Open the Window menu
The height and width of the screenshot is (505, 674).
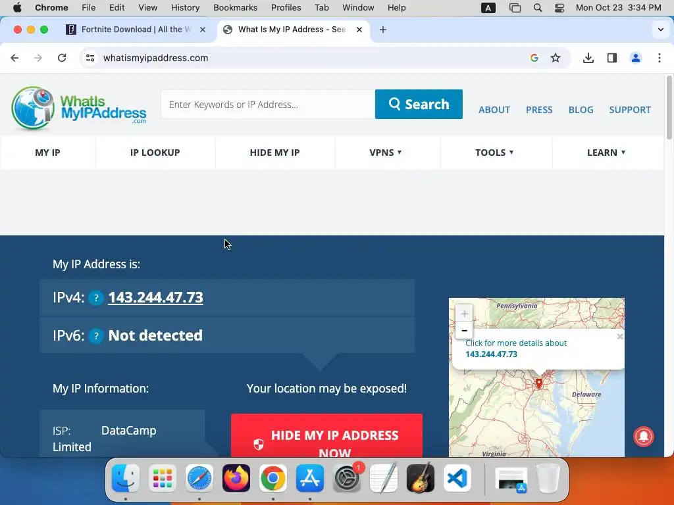(x=358, y=8)
